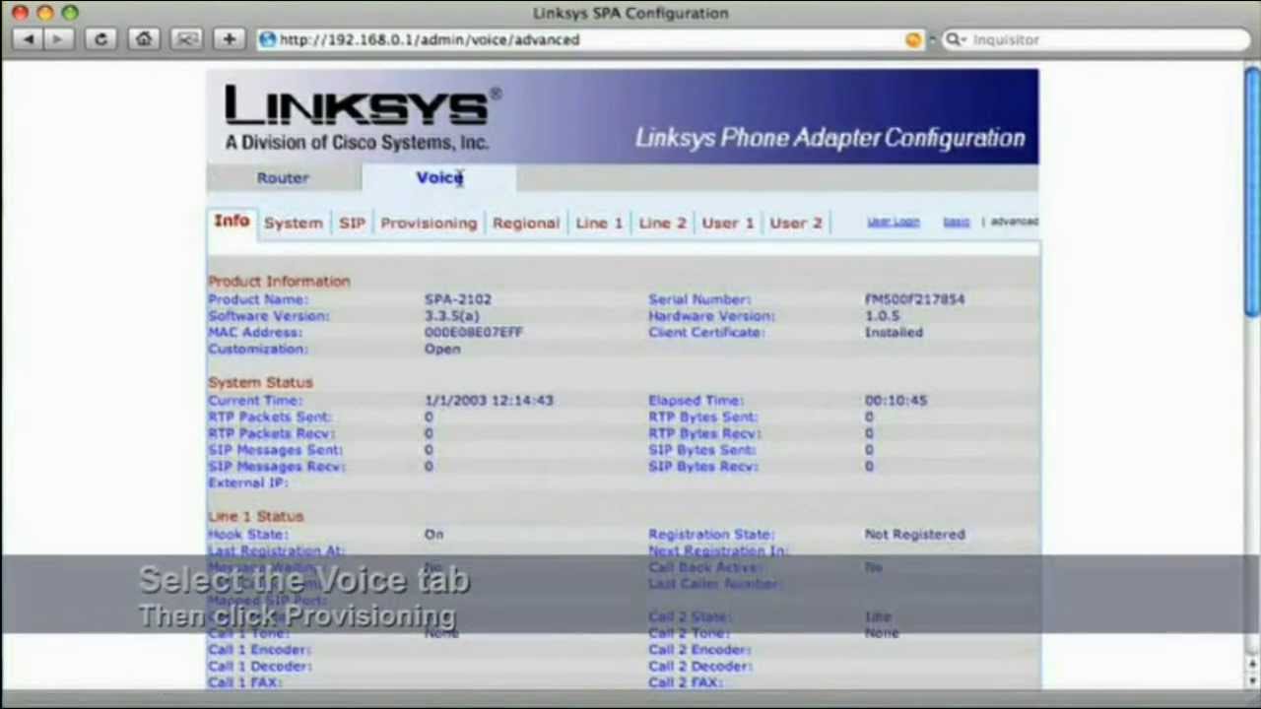Open the Line 2 tab
Image resolution: width=1261 pixels, height=709 pixels.
662,224
